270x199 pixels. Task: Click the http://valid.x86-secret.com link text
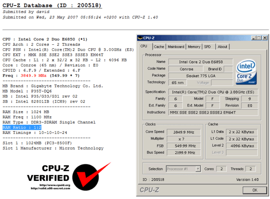point(51,188)
